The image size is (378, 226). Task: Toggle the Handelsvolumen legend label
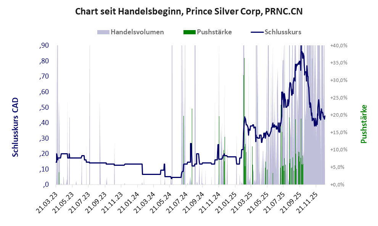(137, 32)
